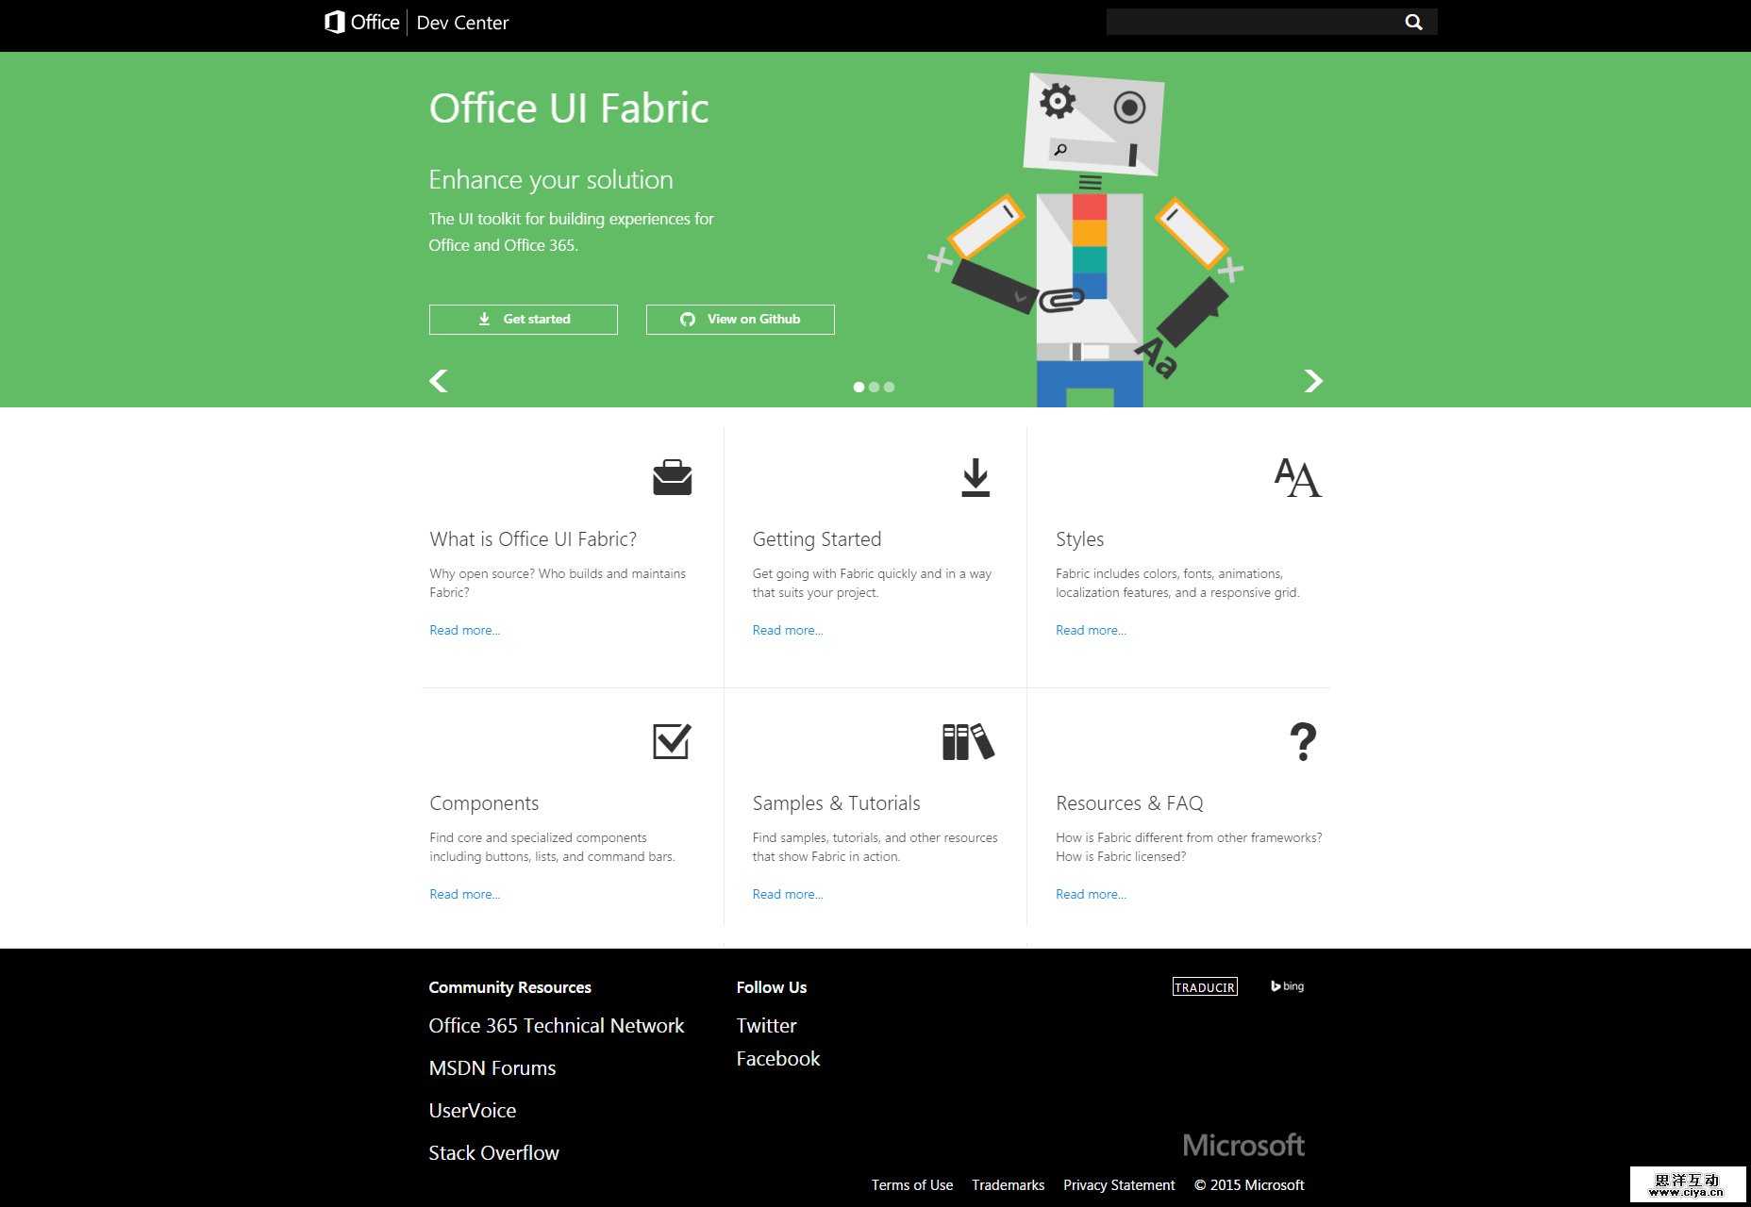Select the second carousel dot indicator
The width and height of the screenshot is (1751, 1207).
click(x=874, y=387)
